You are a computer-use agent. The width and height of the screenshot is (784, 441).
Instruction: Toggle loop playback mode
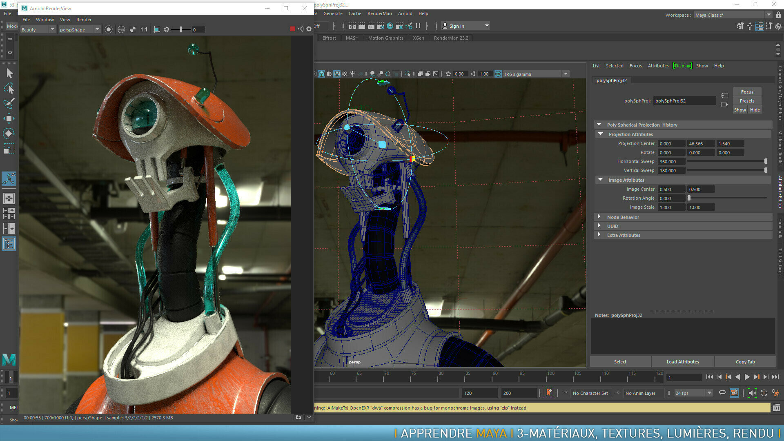coord(722,393)
